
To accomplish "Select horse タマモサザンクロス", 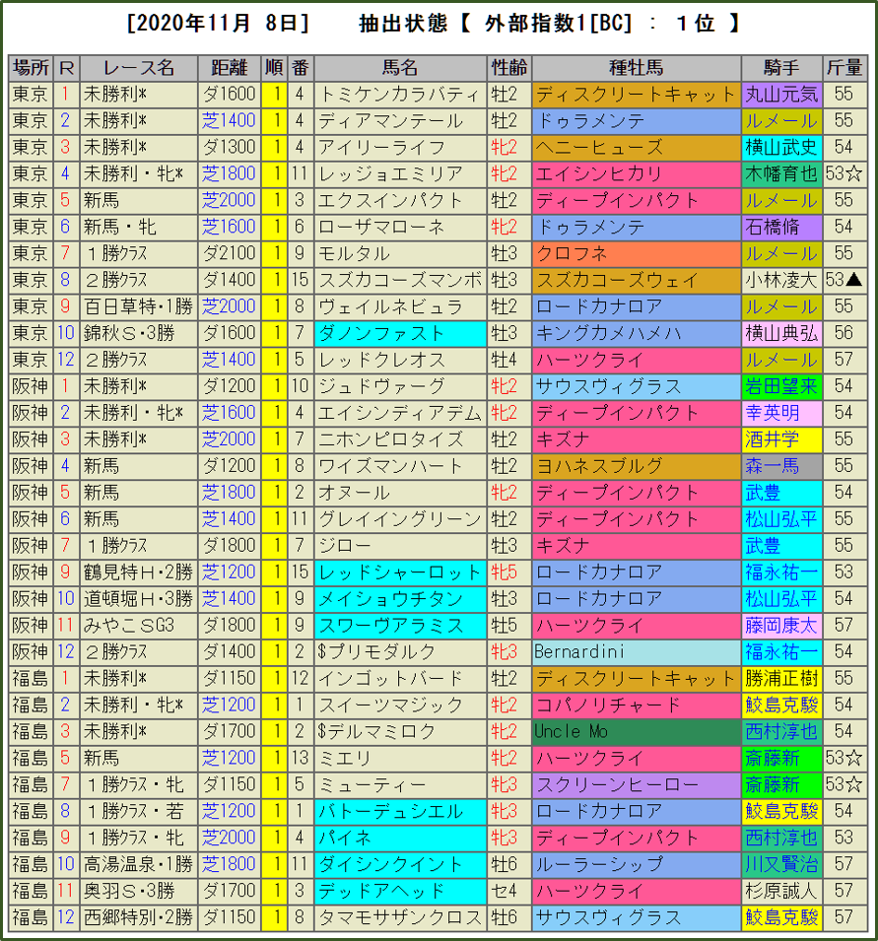I will click(x=400, y=917).
